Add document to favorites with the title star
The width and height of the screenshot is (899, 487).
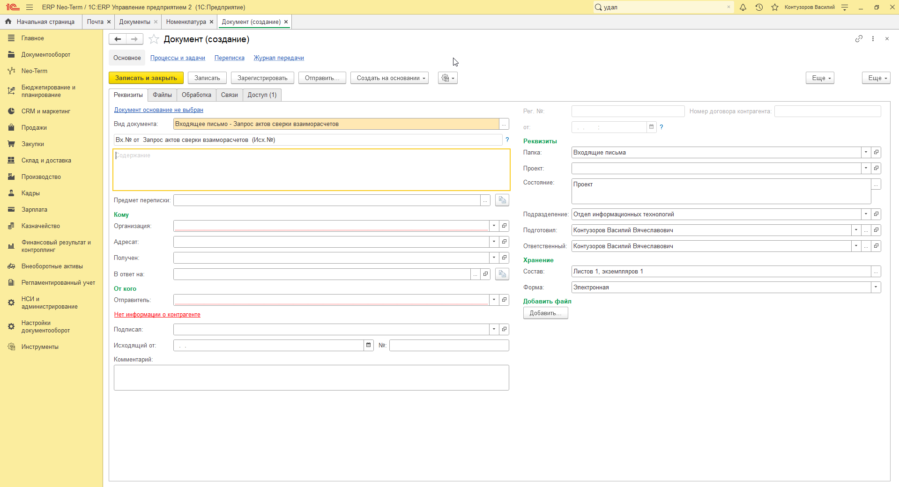click(x=154, y=39)
